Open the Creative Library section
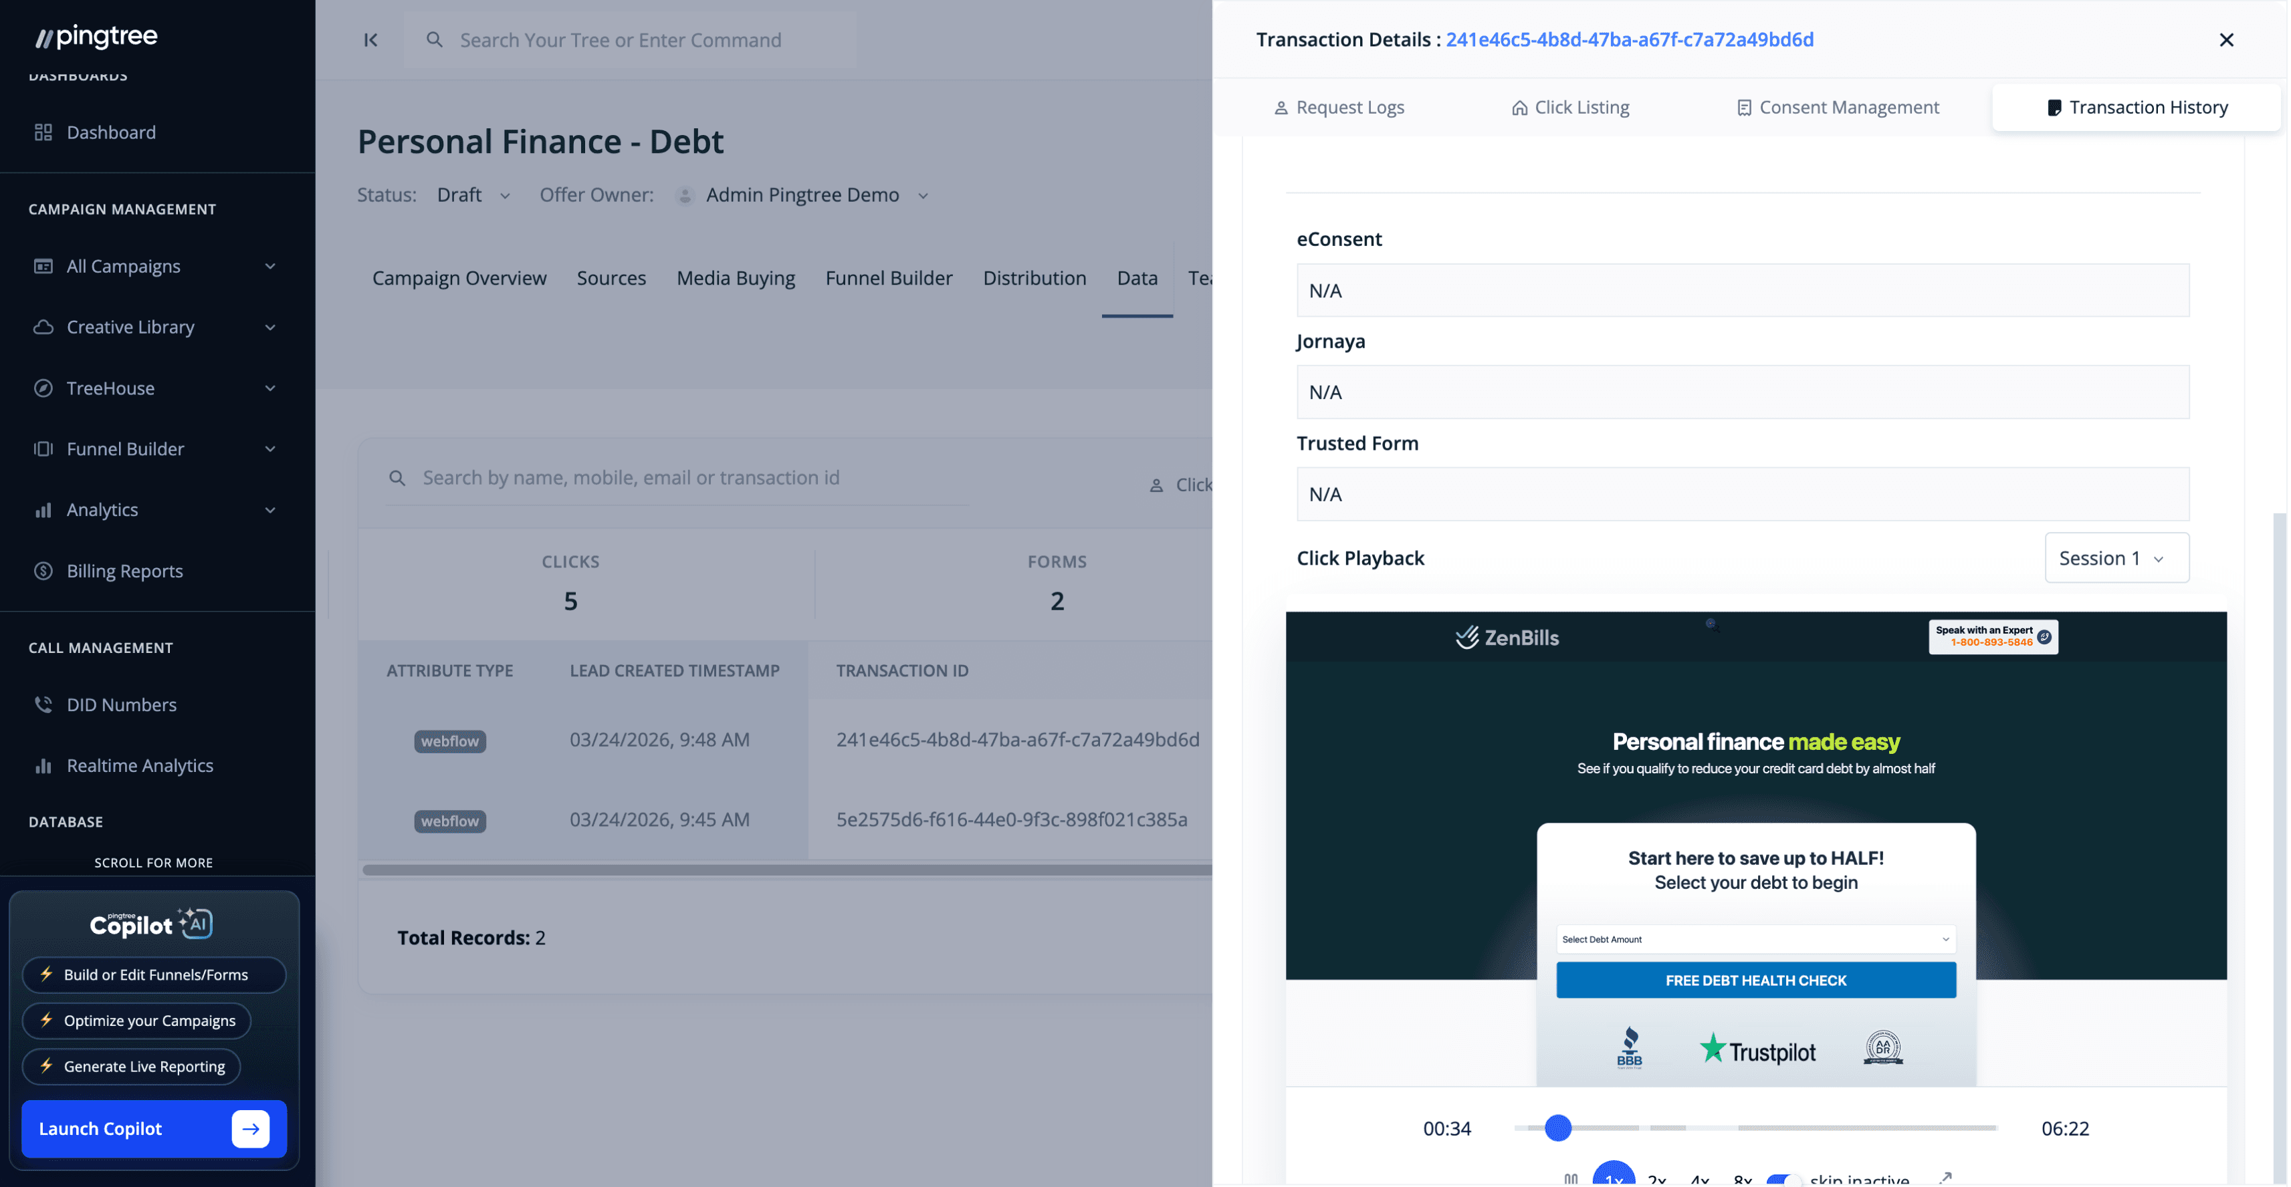Screen dimensions: 2291x1187 coord(130,326)
